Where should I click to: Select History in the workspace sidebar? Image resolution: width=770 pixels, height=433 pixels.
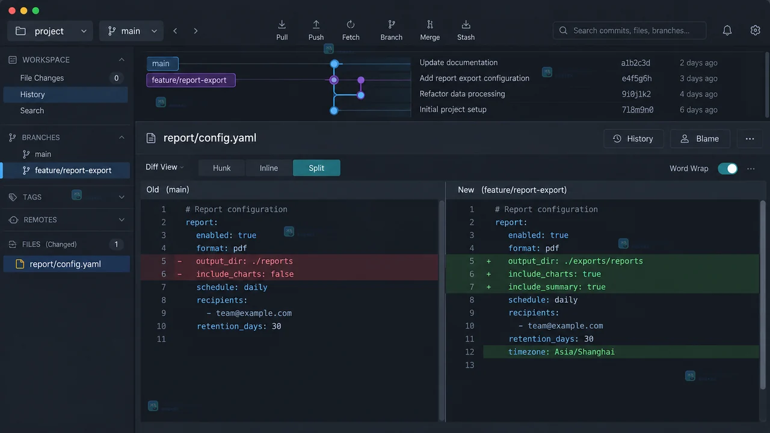point(66,94)
